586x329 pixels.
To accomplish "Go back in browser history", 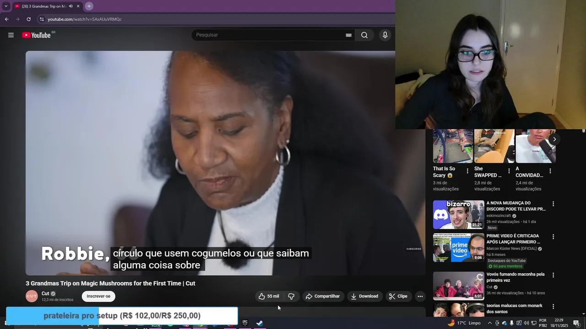I will point(6,19).
